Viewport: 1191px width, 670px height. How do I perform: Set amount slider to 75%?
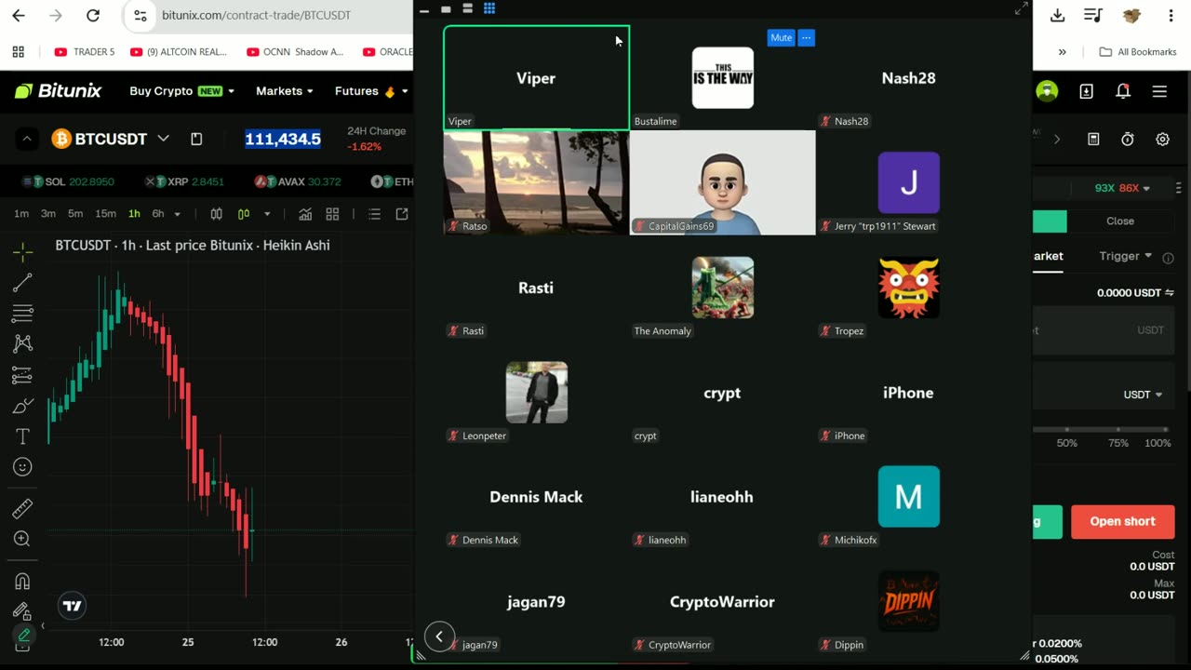1117,443
